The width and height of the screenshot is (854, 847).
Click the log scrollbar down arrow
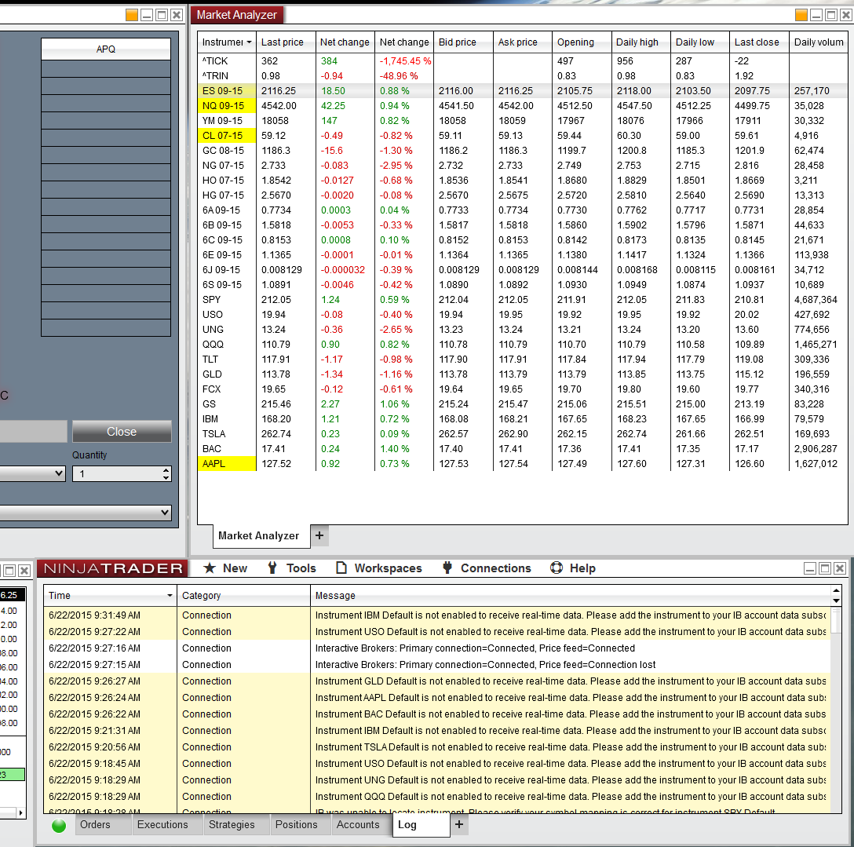(836, 601)
